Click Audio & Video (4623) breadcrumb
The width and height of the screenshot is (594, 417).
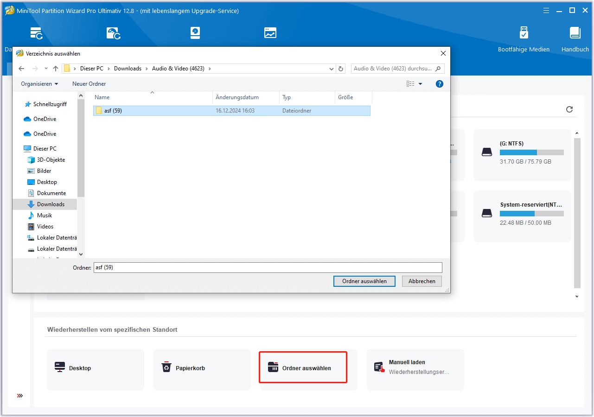pos(178,69)
